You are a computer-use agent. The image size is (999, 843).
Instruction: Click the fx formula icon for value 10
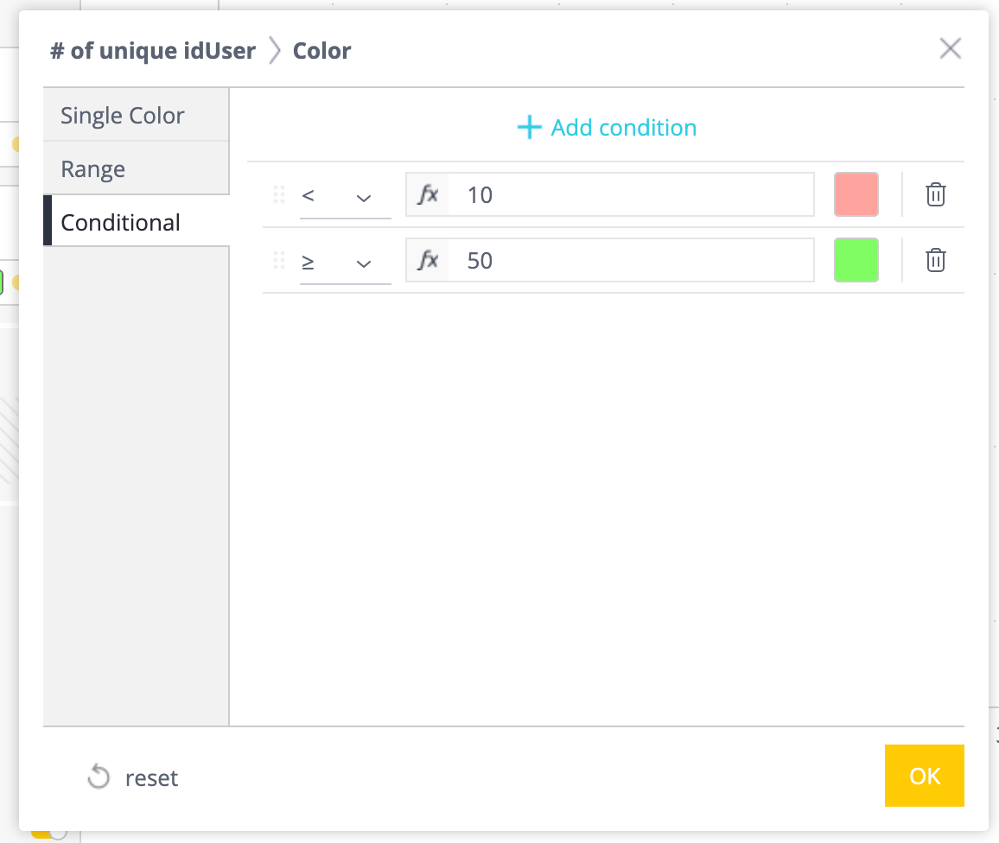point(428,194)
